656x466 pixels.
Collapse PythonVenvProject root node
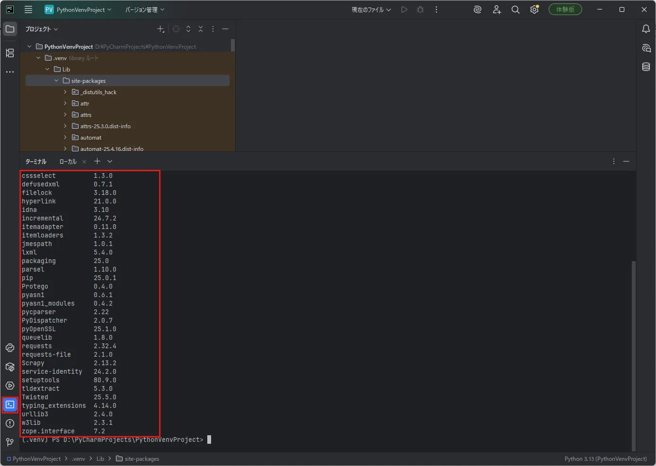pos(29,46)
